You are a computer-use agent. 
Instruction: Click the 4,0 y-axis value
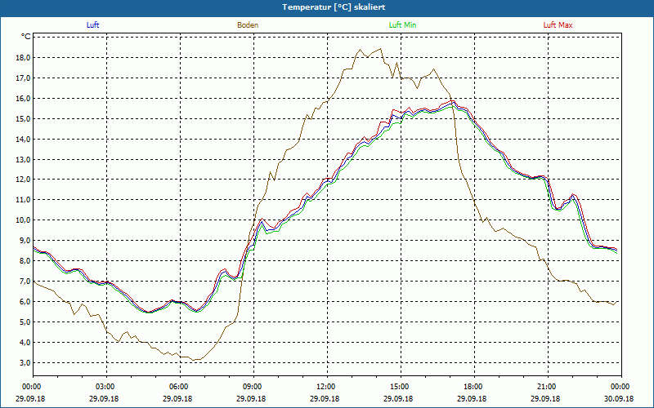tap(25, 343)
